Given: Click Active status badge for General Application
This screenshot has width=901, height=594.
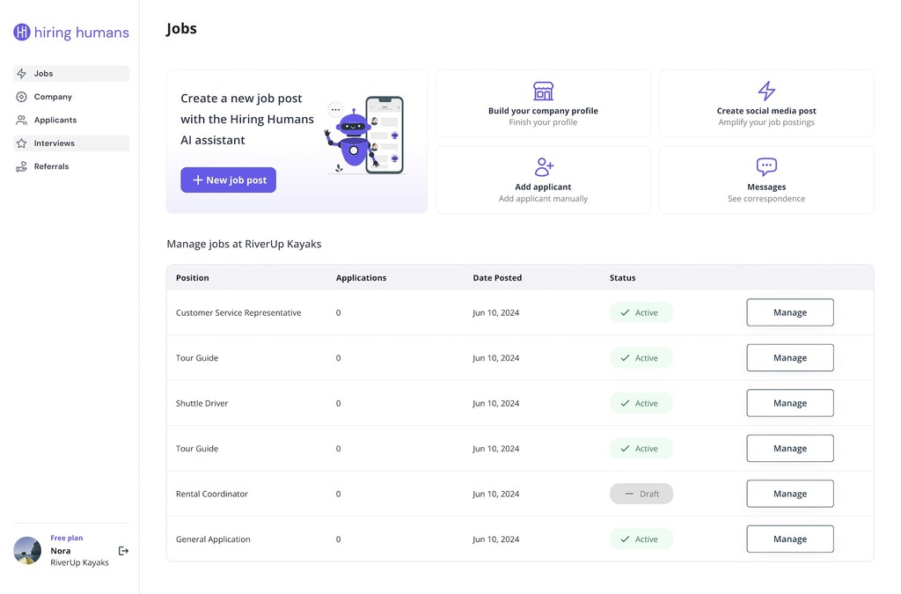Looking at the screenshot, I should click(x=641, y=539).
